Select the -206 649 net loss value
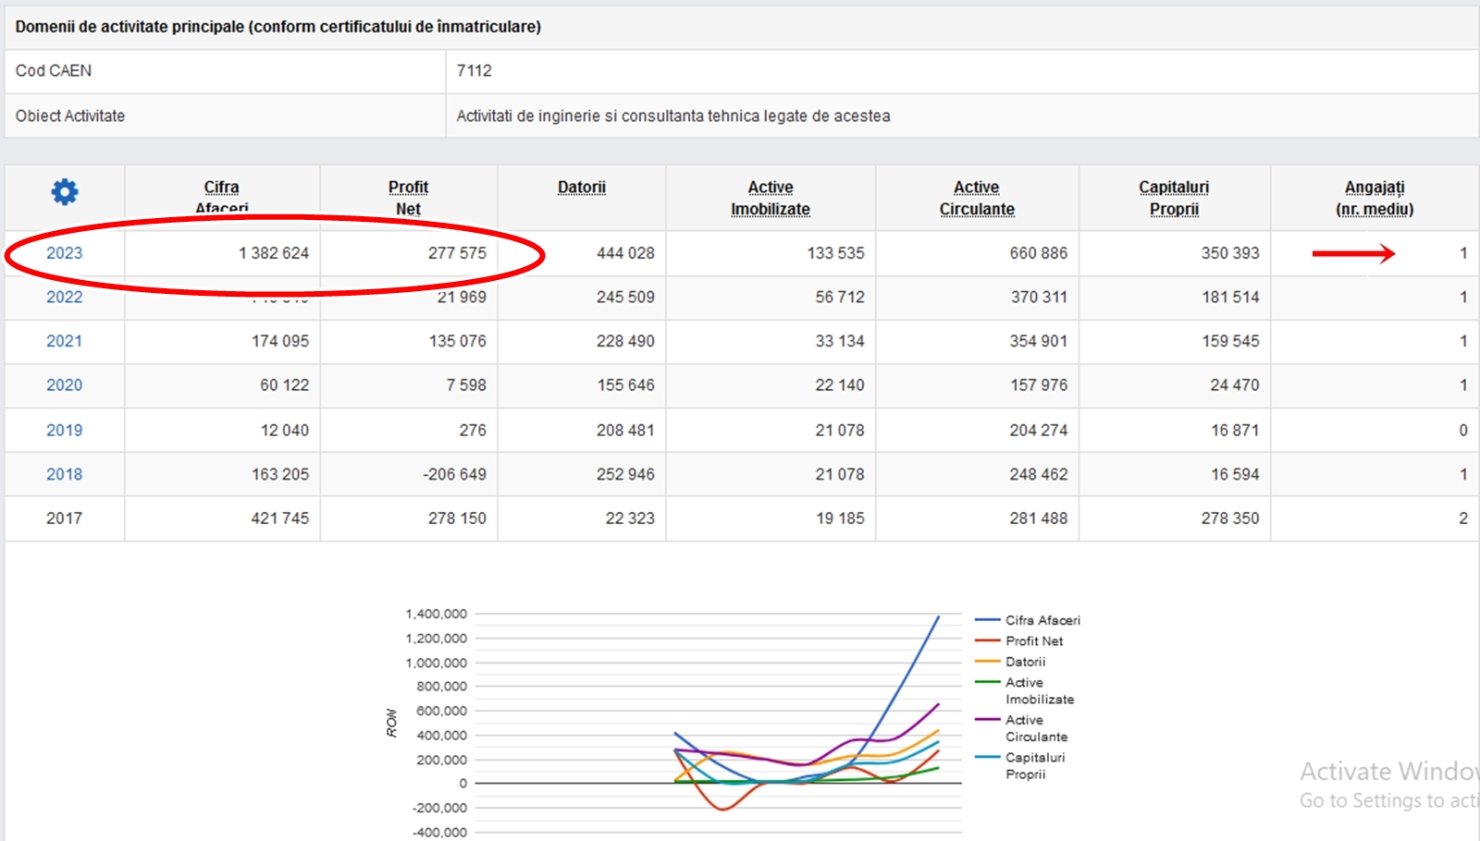The height and width of the screenshot is (841, 1480). pos(454,474)
